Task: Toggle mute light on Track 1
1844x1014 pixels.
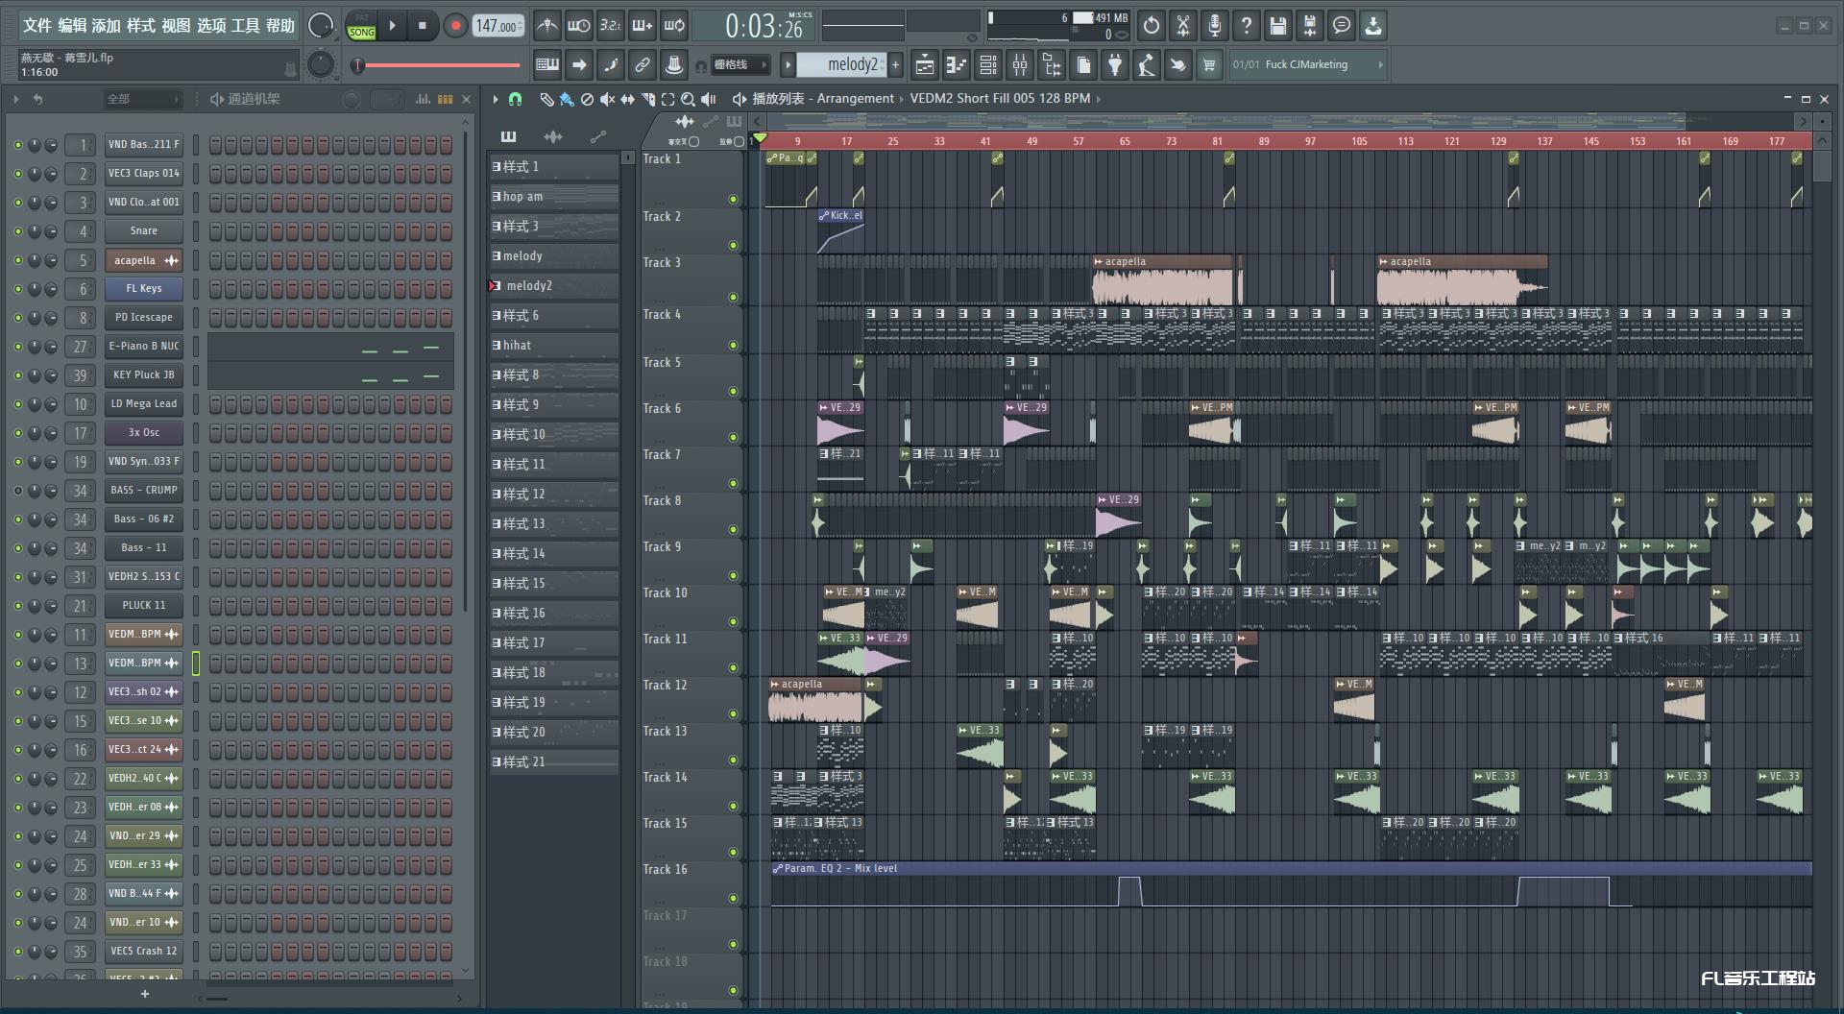Action: pyautogui.click(x=733, y=200)
